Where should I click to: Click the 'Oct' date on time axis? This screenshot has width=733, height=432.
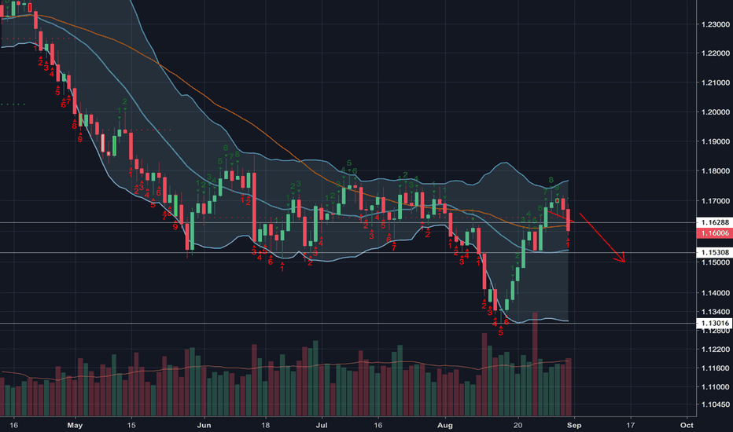(687, 425)
